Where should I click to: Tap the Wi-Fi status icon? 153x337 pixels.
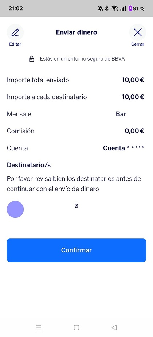pyautogui.click(x=114, y=9)
